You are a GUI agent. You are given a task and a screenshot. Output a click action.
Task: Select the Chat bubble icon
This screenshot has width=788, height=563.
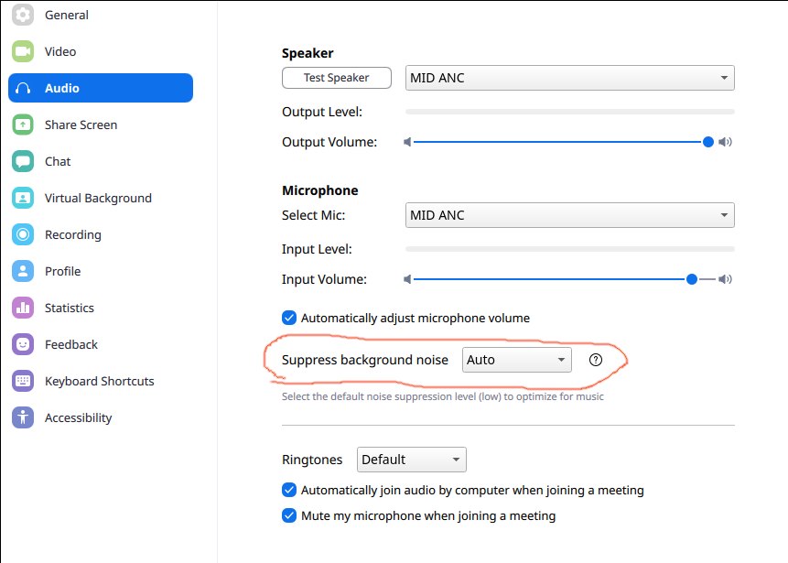pyautogui.click(x=23, y=161)
